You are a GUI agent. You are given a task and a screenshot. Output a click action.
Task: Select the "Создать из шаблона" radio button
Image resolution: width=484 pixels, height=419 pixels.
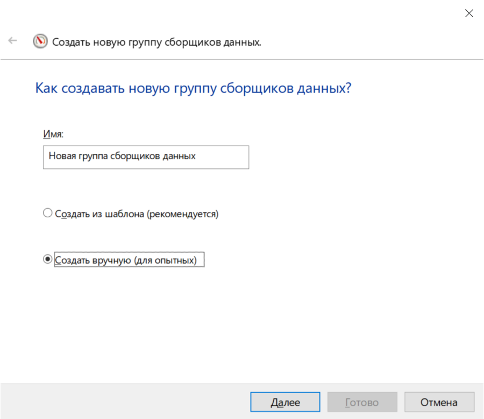[x=47, y=214]
